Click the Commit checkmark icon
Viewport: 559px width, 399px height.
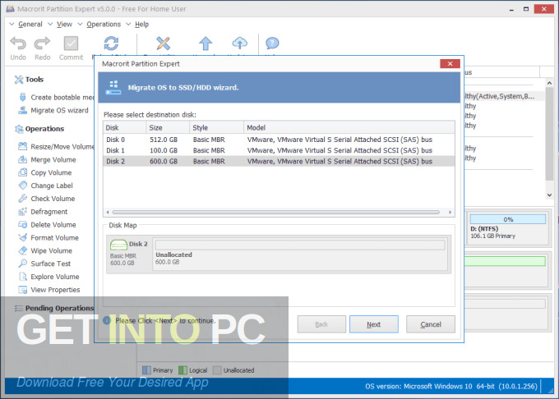coord(71,44)
